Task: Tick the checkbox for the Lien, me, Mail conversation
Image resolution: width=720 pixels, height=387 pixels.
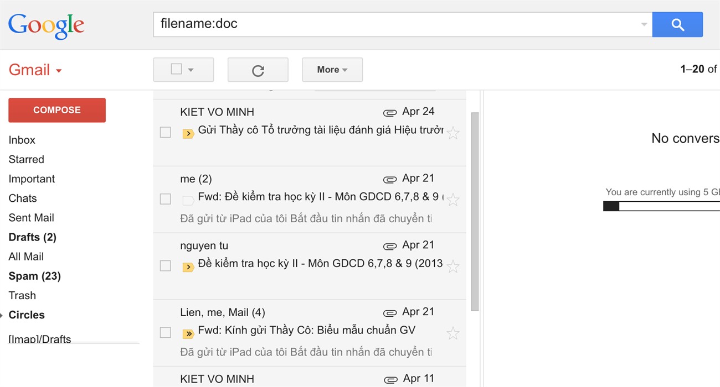Action: (165, 332)
